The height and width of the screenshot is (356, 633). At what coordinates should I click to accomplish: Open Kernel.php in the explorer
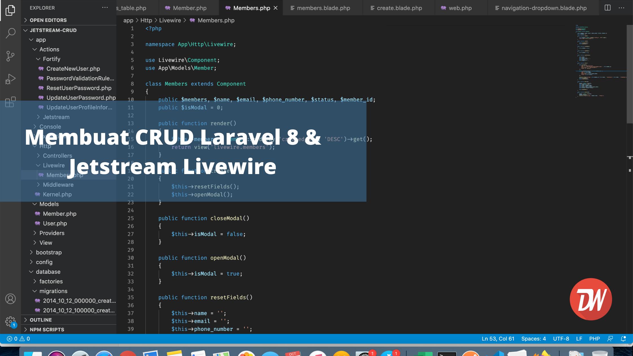tap(69, 194)
